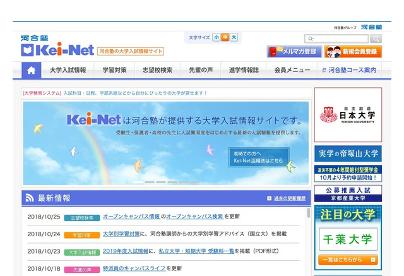Select the first carousel slide indicator
This screenshot has width=404, height=276.
[138, 182]
